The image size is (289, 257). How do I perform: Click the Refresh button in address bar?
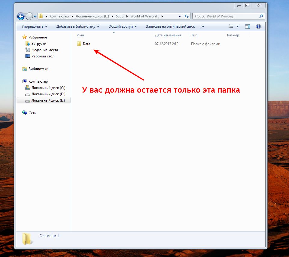[x=187, y=17]
